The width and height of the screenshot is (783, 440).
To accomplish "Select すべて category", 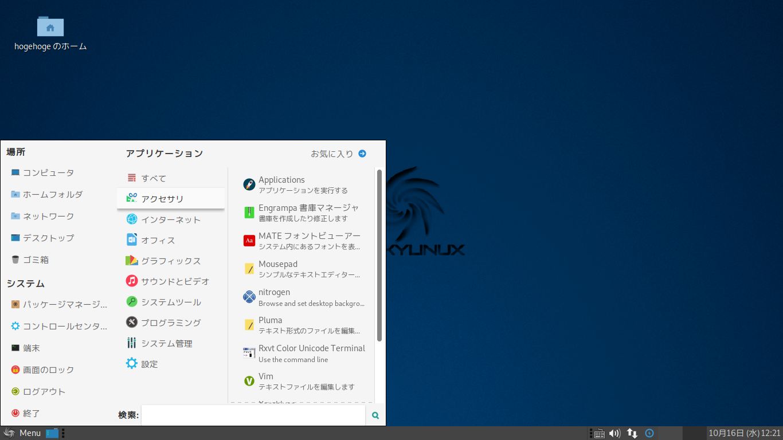I will tap(171, 178).
